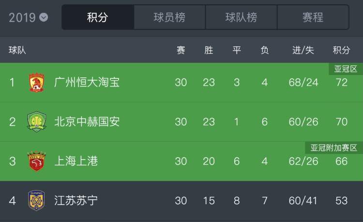Click the 江苏苏宁 club logo
The image size is (363, 222).
(36, 201)
